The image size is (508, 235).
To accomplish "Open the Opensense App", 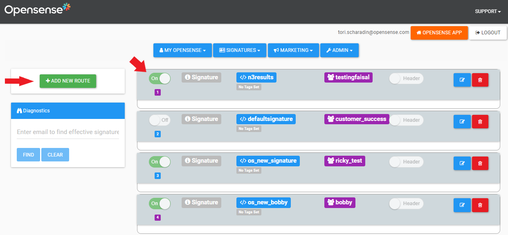I will (x=439, y=33).
